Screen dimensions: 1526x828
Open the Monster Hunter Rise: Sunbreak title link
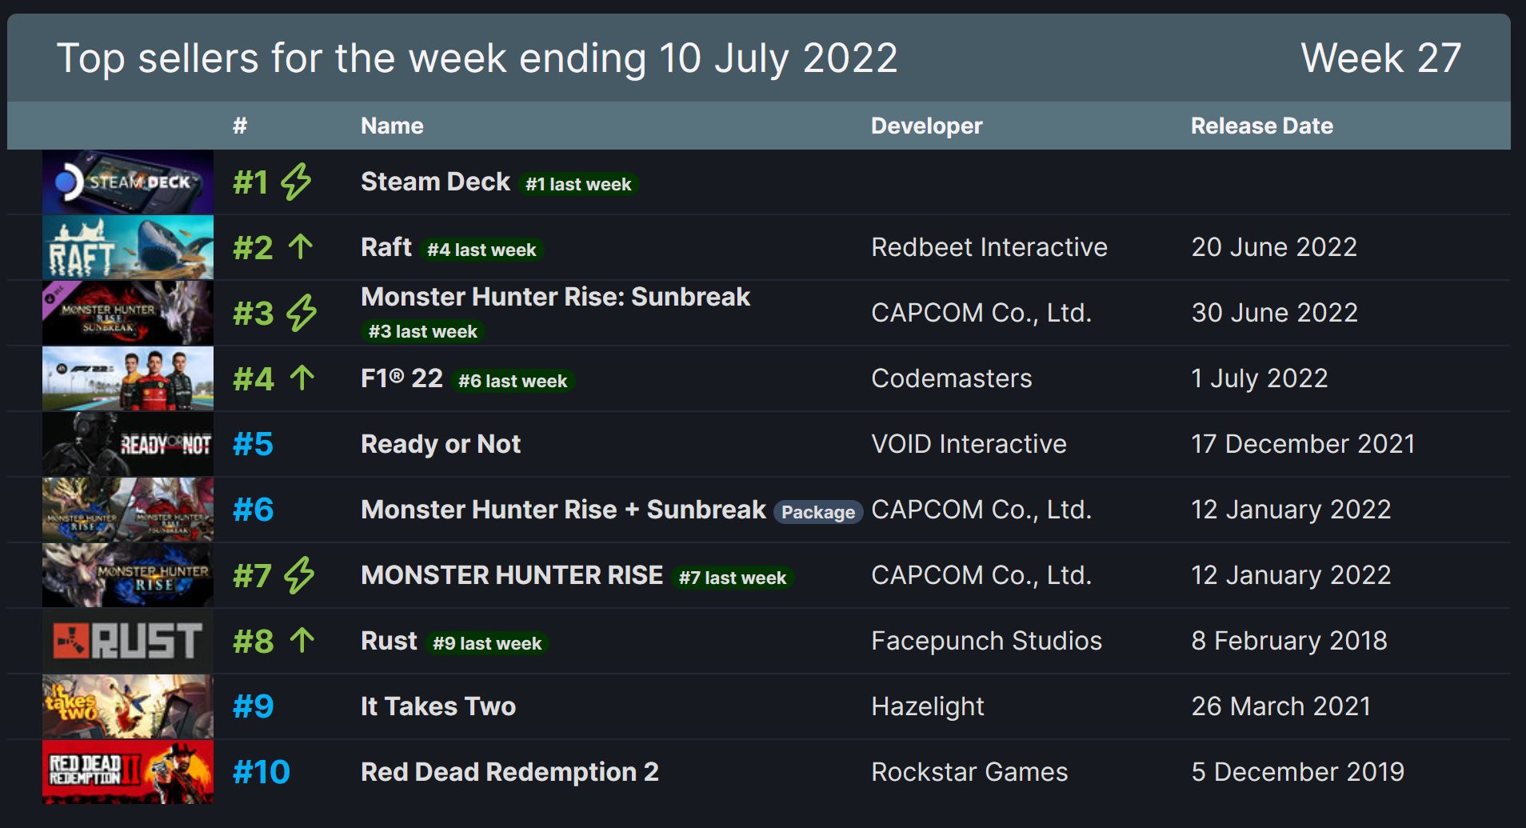[x=555, y=297]
